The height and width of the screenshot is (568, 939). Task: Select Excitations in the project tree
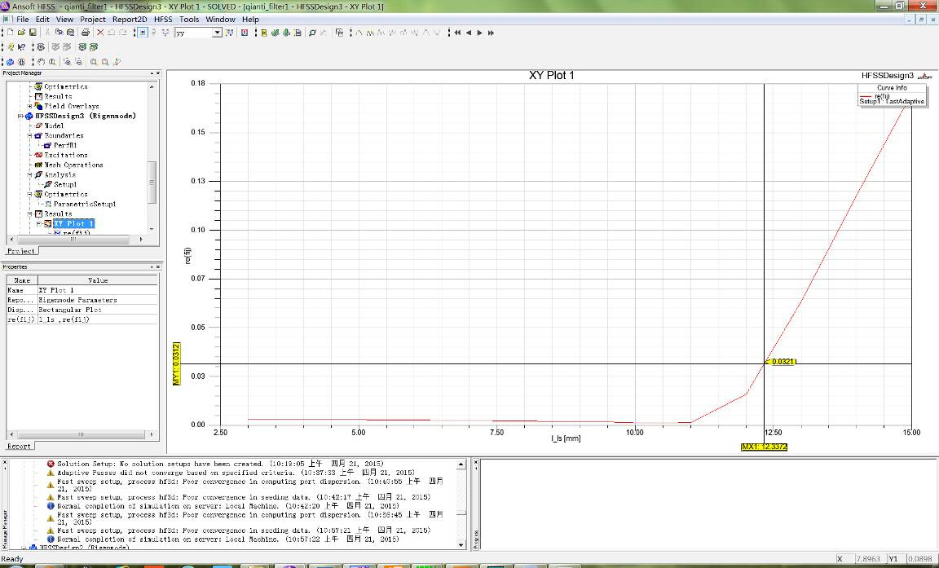point(66,155)
